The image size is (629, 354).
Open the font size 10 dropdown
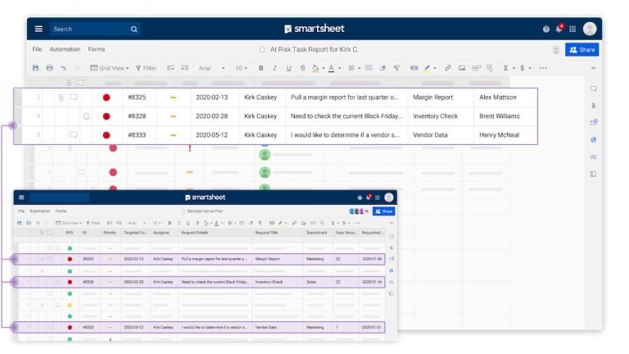(241, 68)
